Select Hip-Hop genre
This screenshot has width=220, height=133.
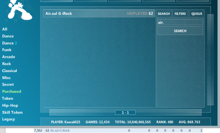coord(10,105)
